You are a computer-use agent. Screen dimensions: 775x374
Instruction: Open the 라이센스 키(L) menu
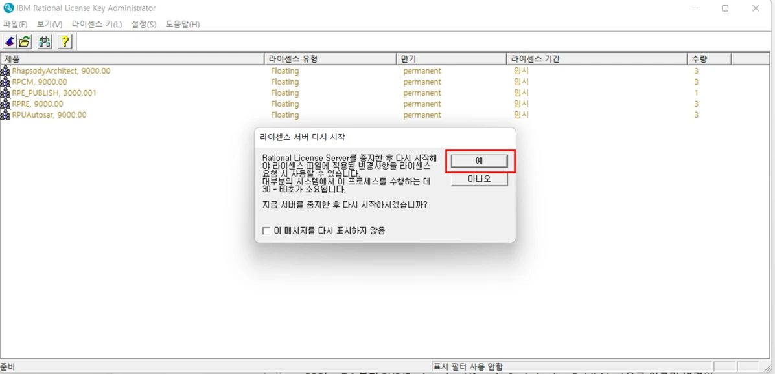97,24
